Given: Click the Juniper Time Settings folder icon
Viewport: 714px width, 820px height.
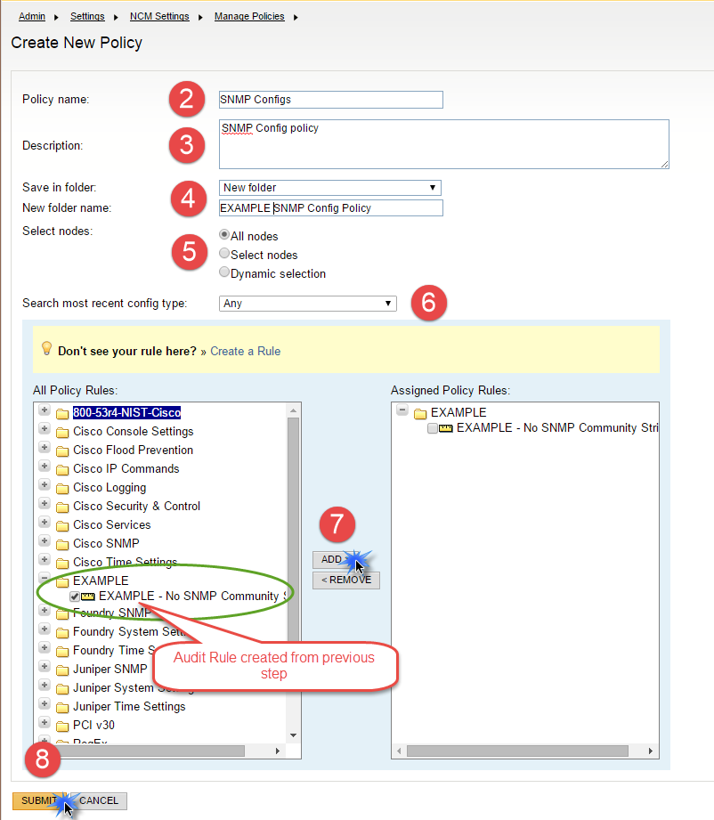Looking at the screenshot, I should coord(62,708).
